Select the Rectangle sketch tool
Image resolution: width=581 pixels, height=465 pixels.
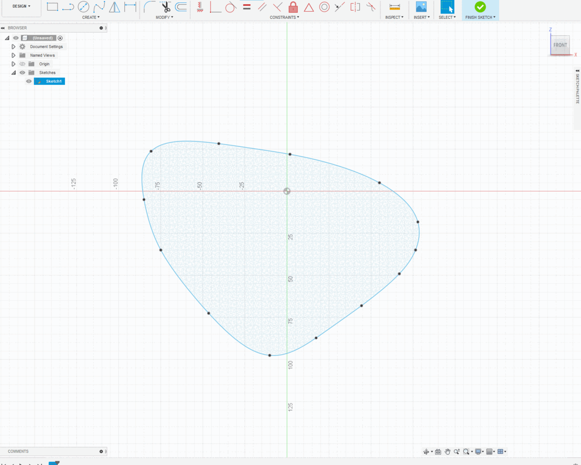click(52, 7)
